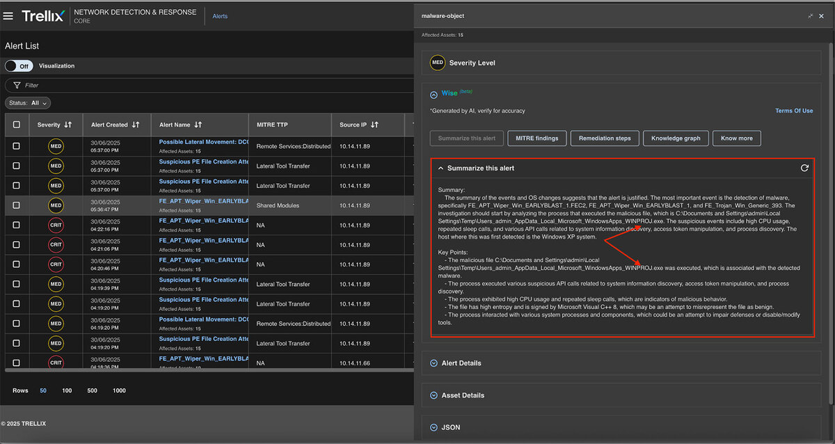Image resolution: width=835 pixels, height=444 pixels.
Task: Sort by Alert Created column arrows
Action: [x=136, y=125]
